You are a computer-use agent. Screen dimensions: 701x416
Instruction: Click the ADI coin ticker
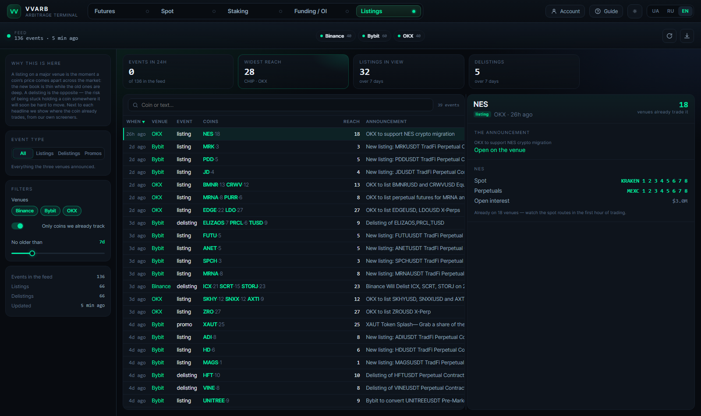point(207,337)
